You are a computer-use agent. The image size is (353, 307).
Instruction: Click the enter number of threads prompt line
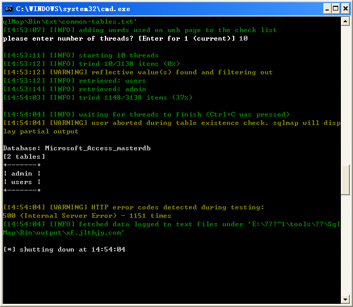tap(125, 39)
